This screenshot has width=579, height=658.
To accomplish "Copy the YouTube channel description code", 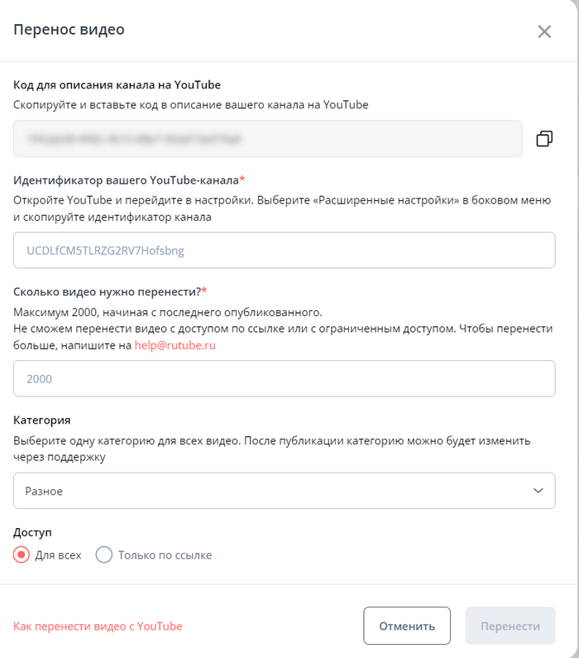I will point(544,138).
